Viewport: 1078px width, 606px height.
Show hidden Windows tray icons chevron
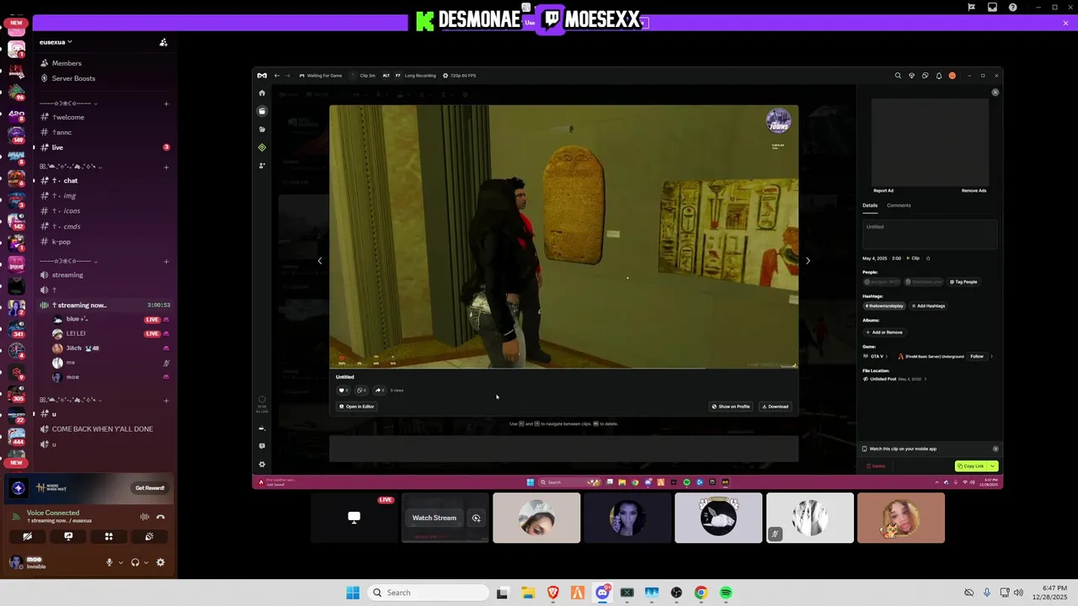pos(937,482)
